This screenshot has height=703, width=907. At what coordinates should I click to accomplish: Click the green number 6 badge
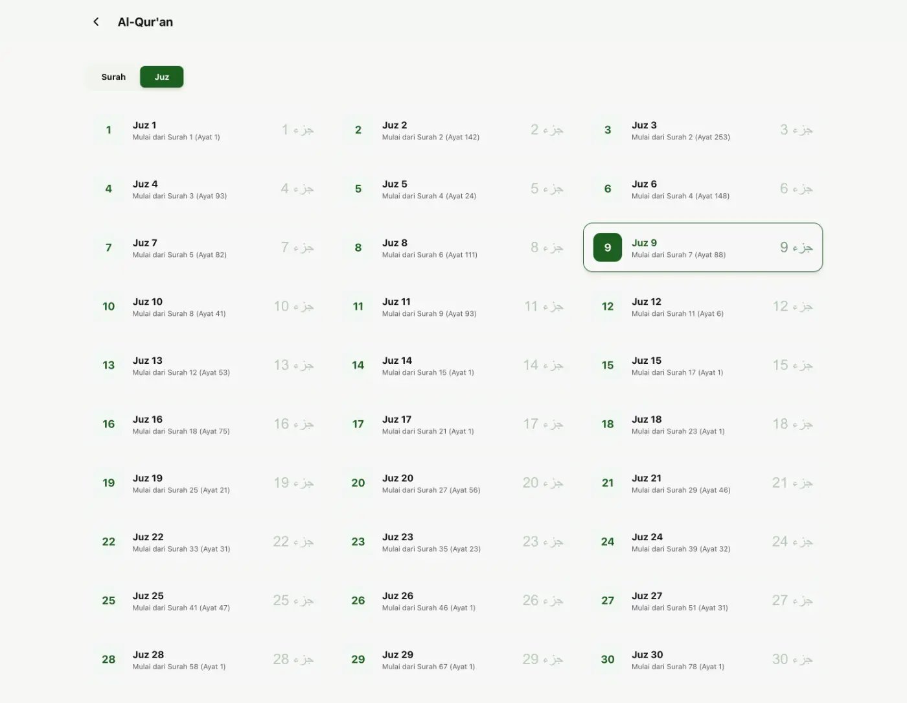608,189
